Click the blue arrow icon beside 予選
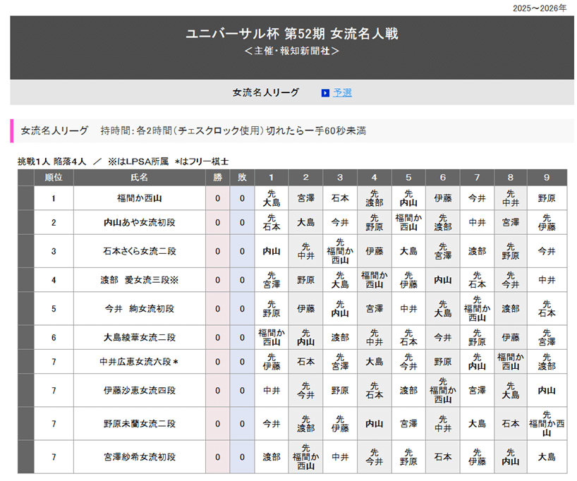The height and width of the screenshot is (481, 577). click(325, 93)
